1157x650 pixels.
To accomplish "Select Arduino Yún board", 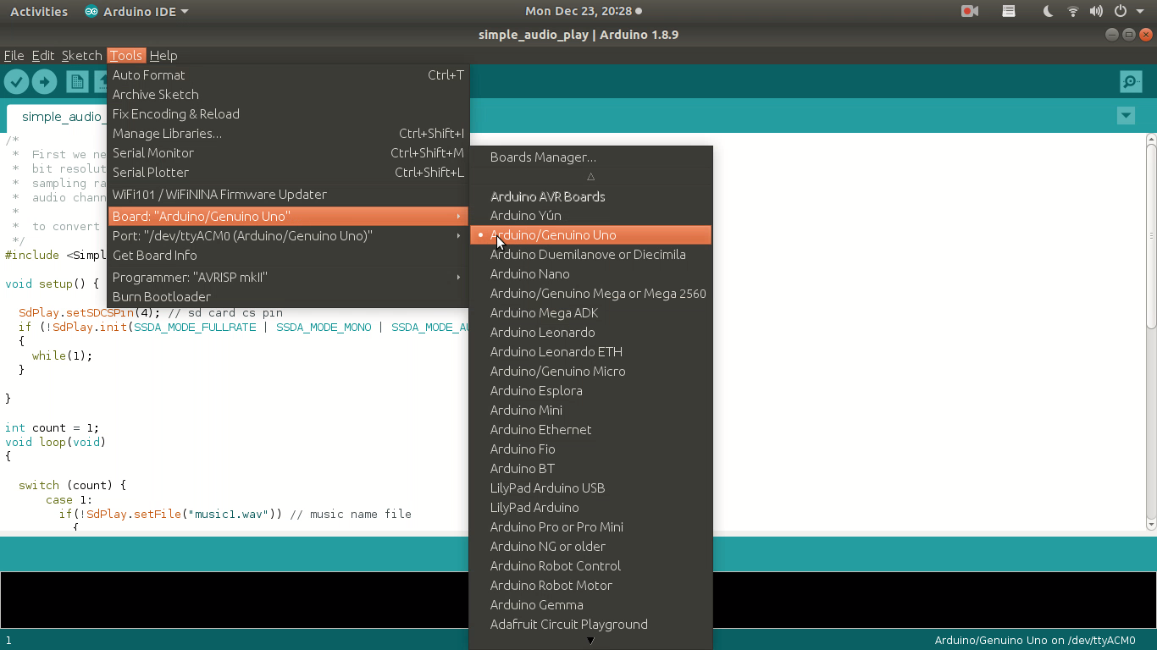I will click(590, 216).
